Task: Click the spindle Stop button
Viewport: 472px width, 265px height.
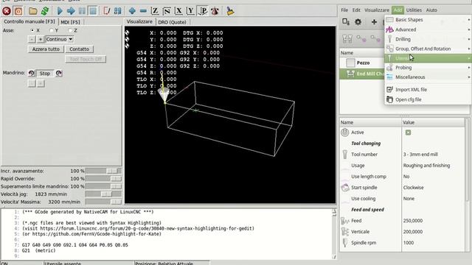Action: pos(45,74)
